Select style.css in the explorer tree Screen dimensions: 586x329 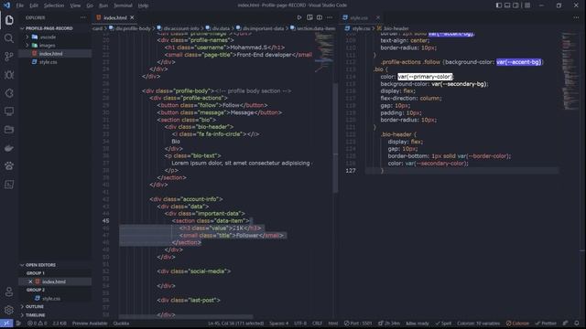(x=49, y=62)
